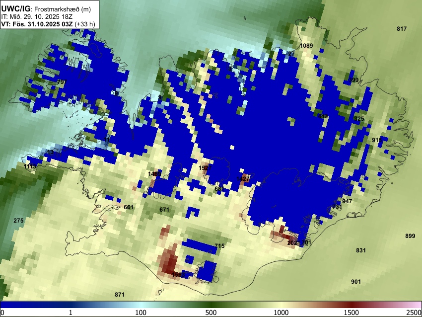Screen dimensions: 422x317
Task: Click the 817 value label
Action: [402, 29]
